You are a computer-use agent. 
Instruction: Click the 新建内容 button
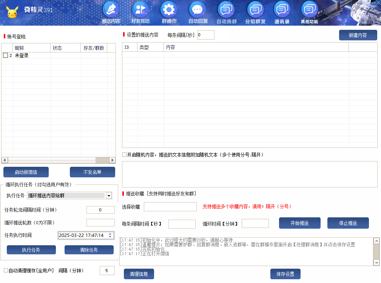coord(358,35)
